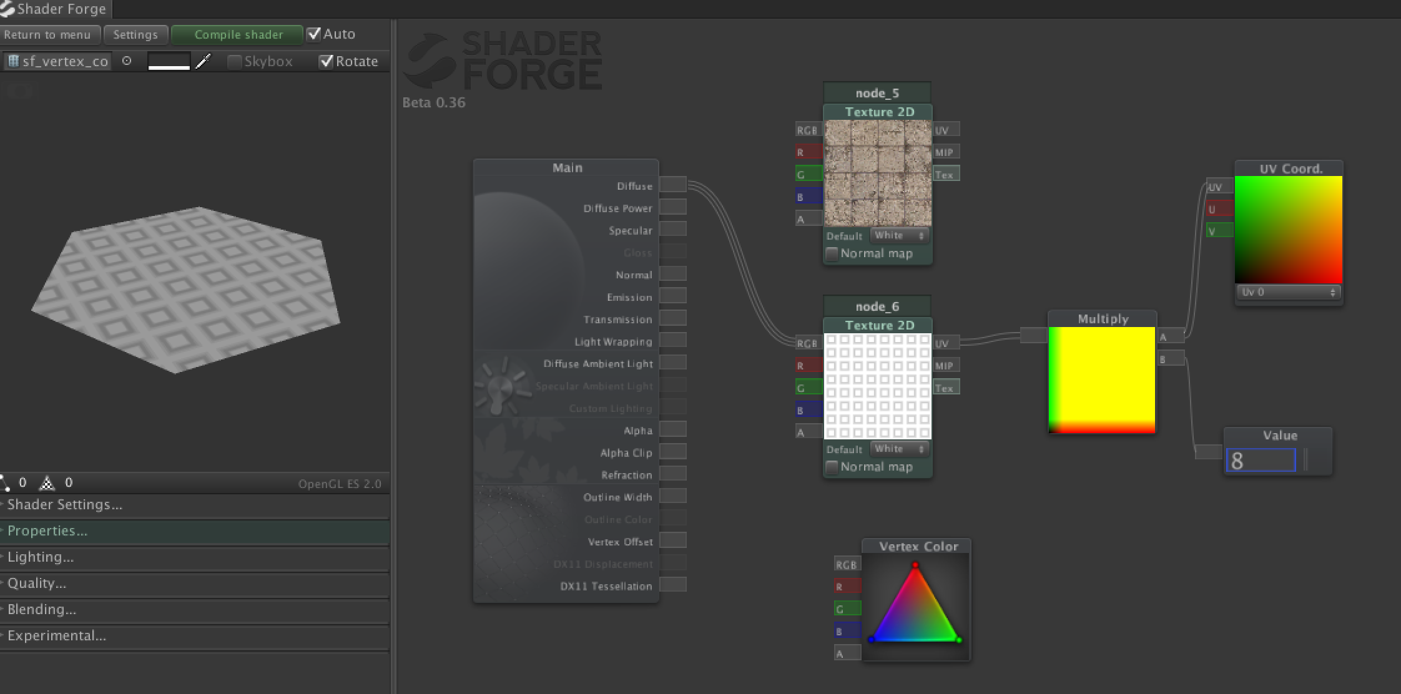Screen dimensions: 1401x694
Task: Click the eyedropper icon beside the color field
Action: (x=204, y=61)
